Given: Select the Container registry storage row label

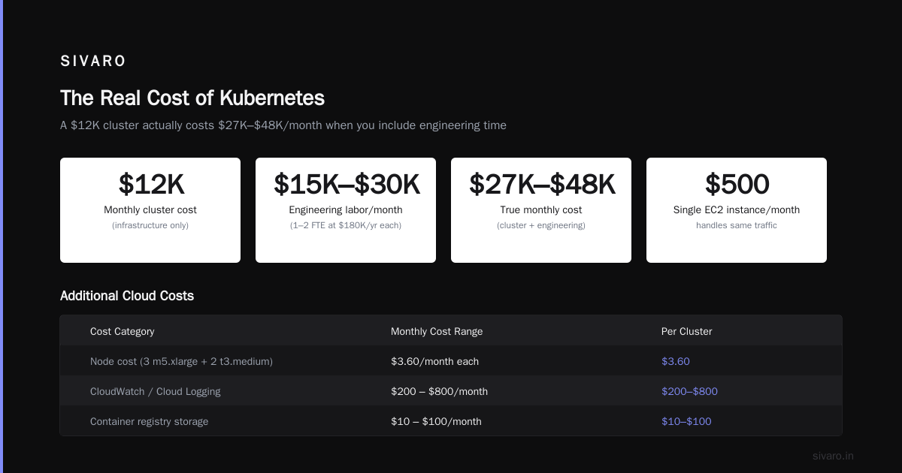Looking at the screenshot, I should [x=149, y=421].
